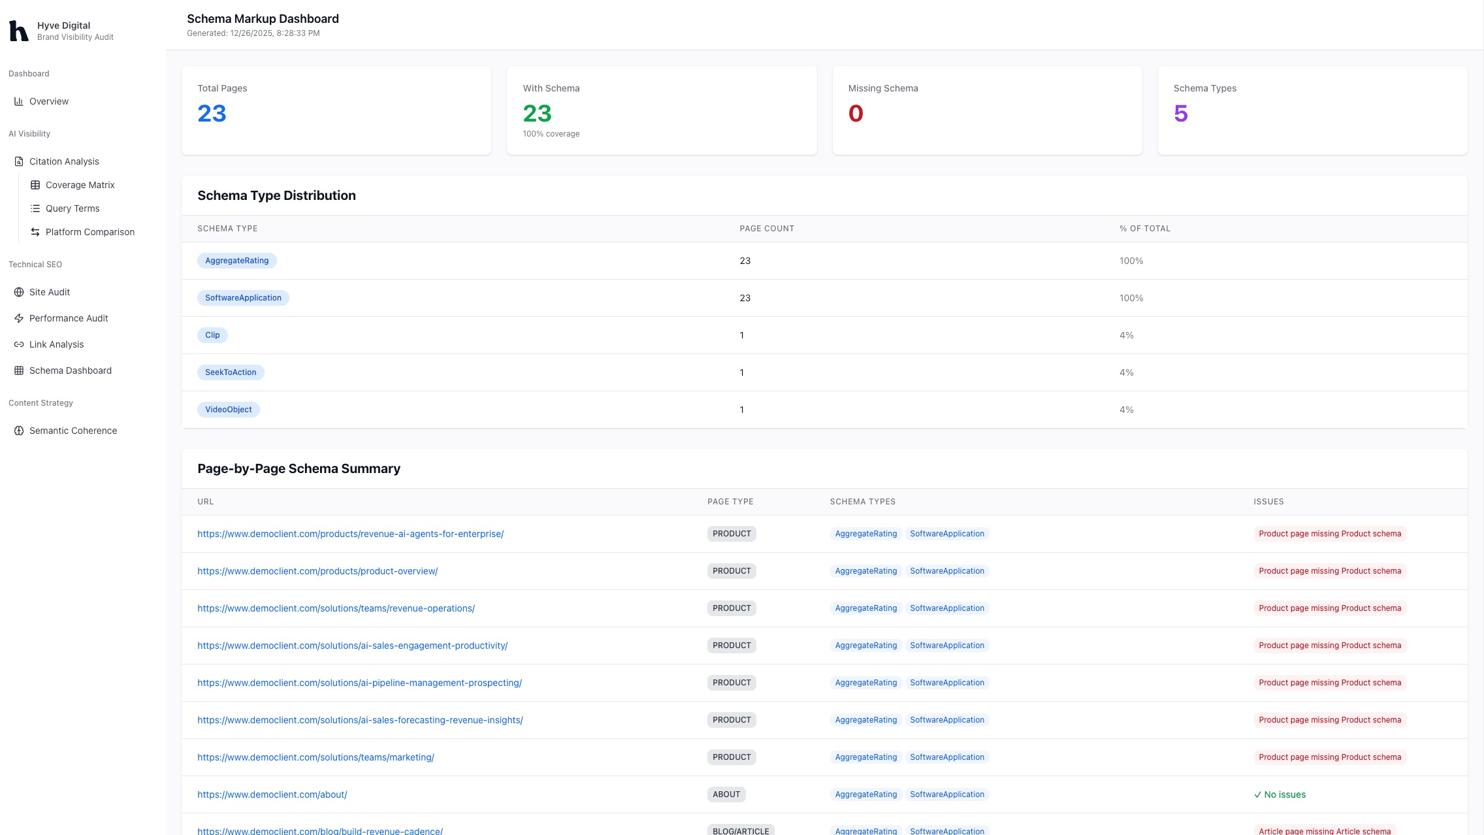
Task: Click the Semantic Coherence brain icon
Action: [19, 431]
